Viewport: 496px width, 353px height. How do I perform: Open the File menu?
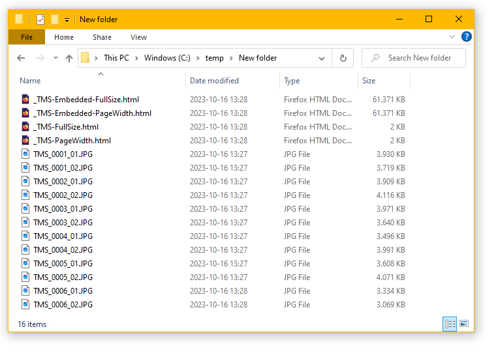point(27,37)
